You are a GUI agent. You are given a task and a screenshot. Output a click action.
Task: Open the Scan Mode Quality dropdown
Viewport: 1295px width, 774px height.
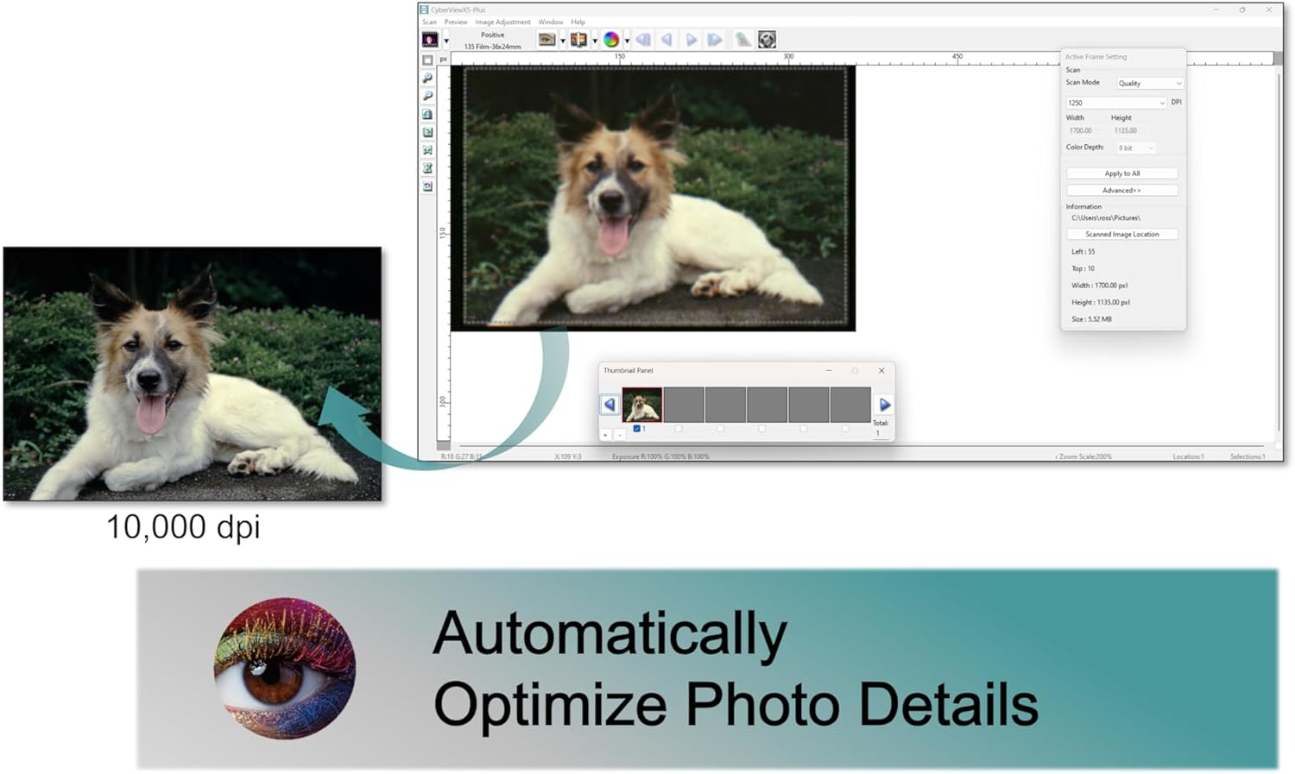(x=1149, y=84)
